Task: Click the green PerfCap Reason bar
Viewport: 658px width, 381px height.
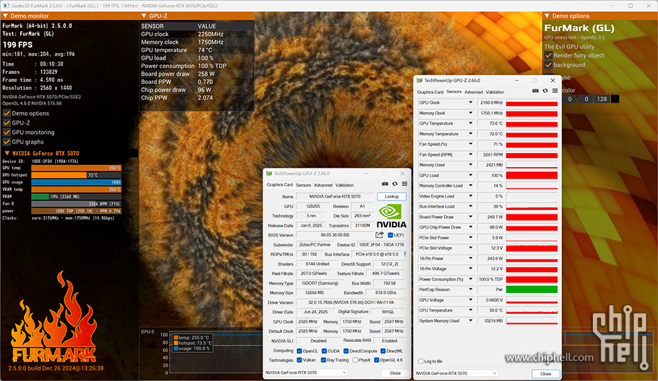Action: tap(532, 289)
